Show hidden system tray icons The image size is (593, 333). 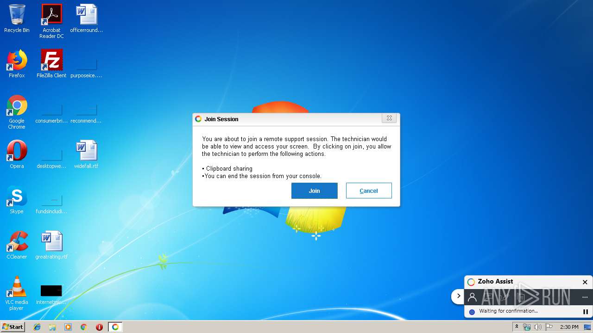pyautogui.click(x=517, y=327)
